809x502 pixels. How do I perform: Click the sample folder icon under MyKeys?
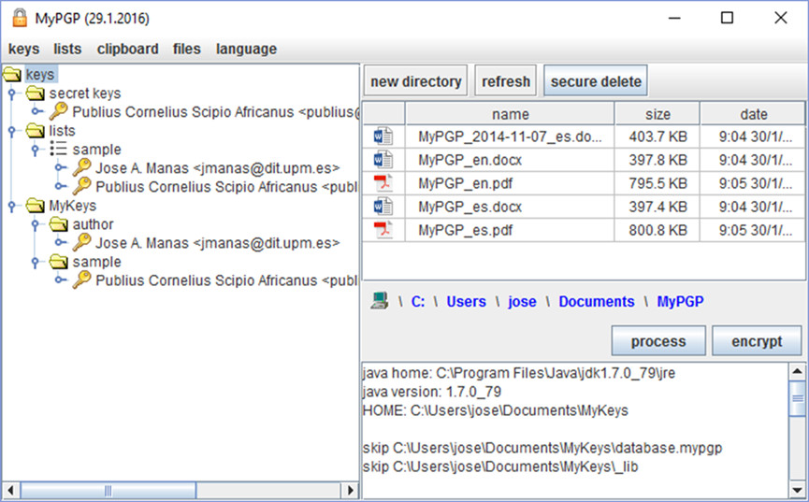coord(59,262)
